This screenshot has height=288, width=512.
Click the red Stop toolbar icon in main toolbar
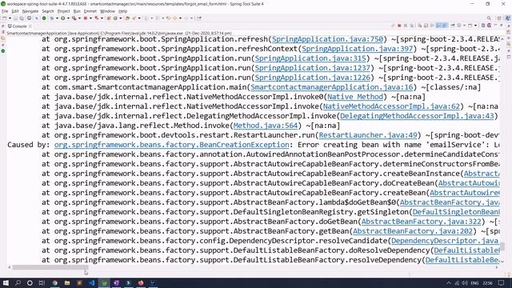(86, 18)
